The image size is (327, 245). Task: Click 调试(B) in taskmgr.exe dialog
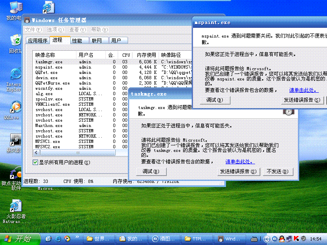click(151, 171)
